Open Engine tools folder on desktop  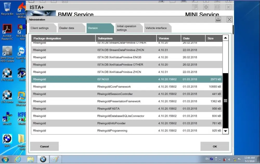pyautogui.click(x=22, y=142)
